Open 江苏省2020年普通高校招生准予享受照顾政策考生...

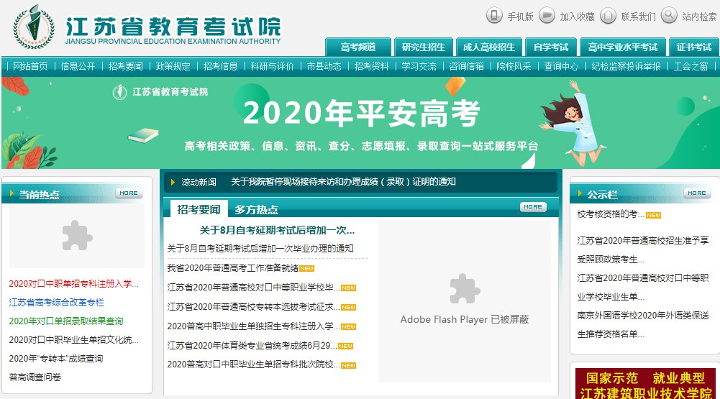point(643,249)
